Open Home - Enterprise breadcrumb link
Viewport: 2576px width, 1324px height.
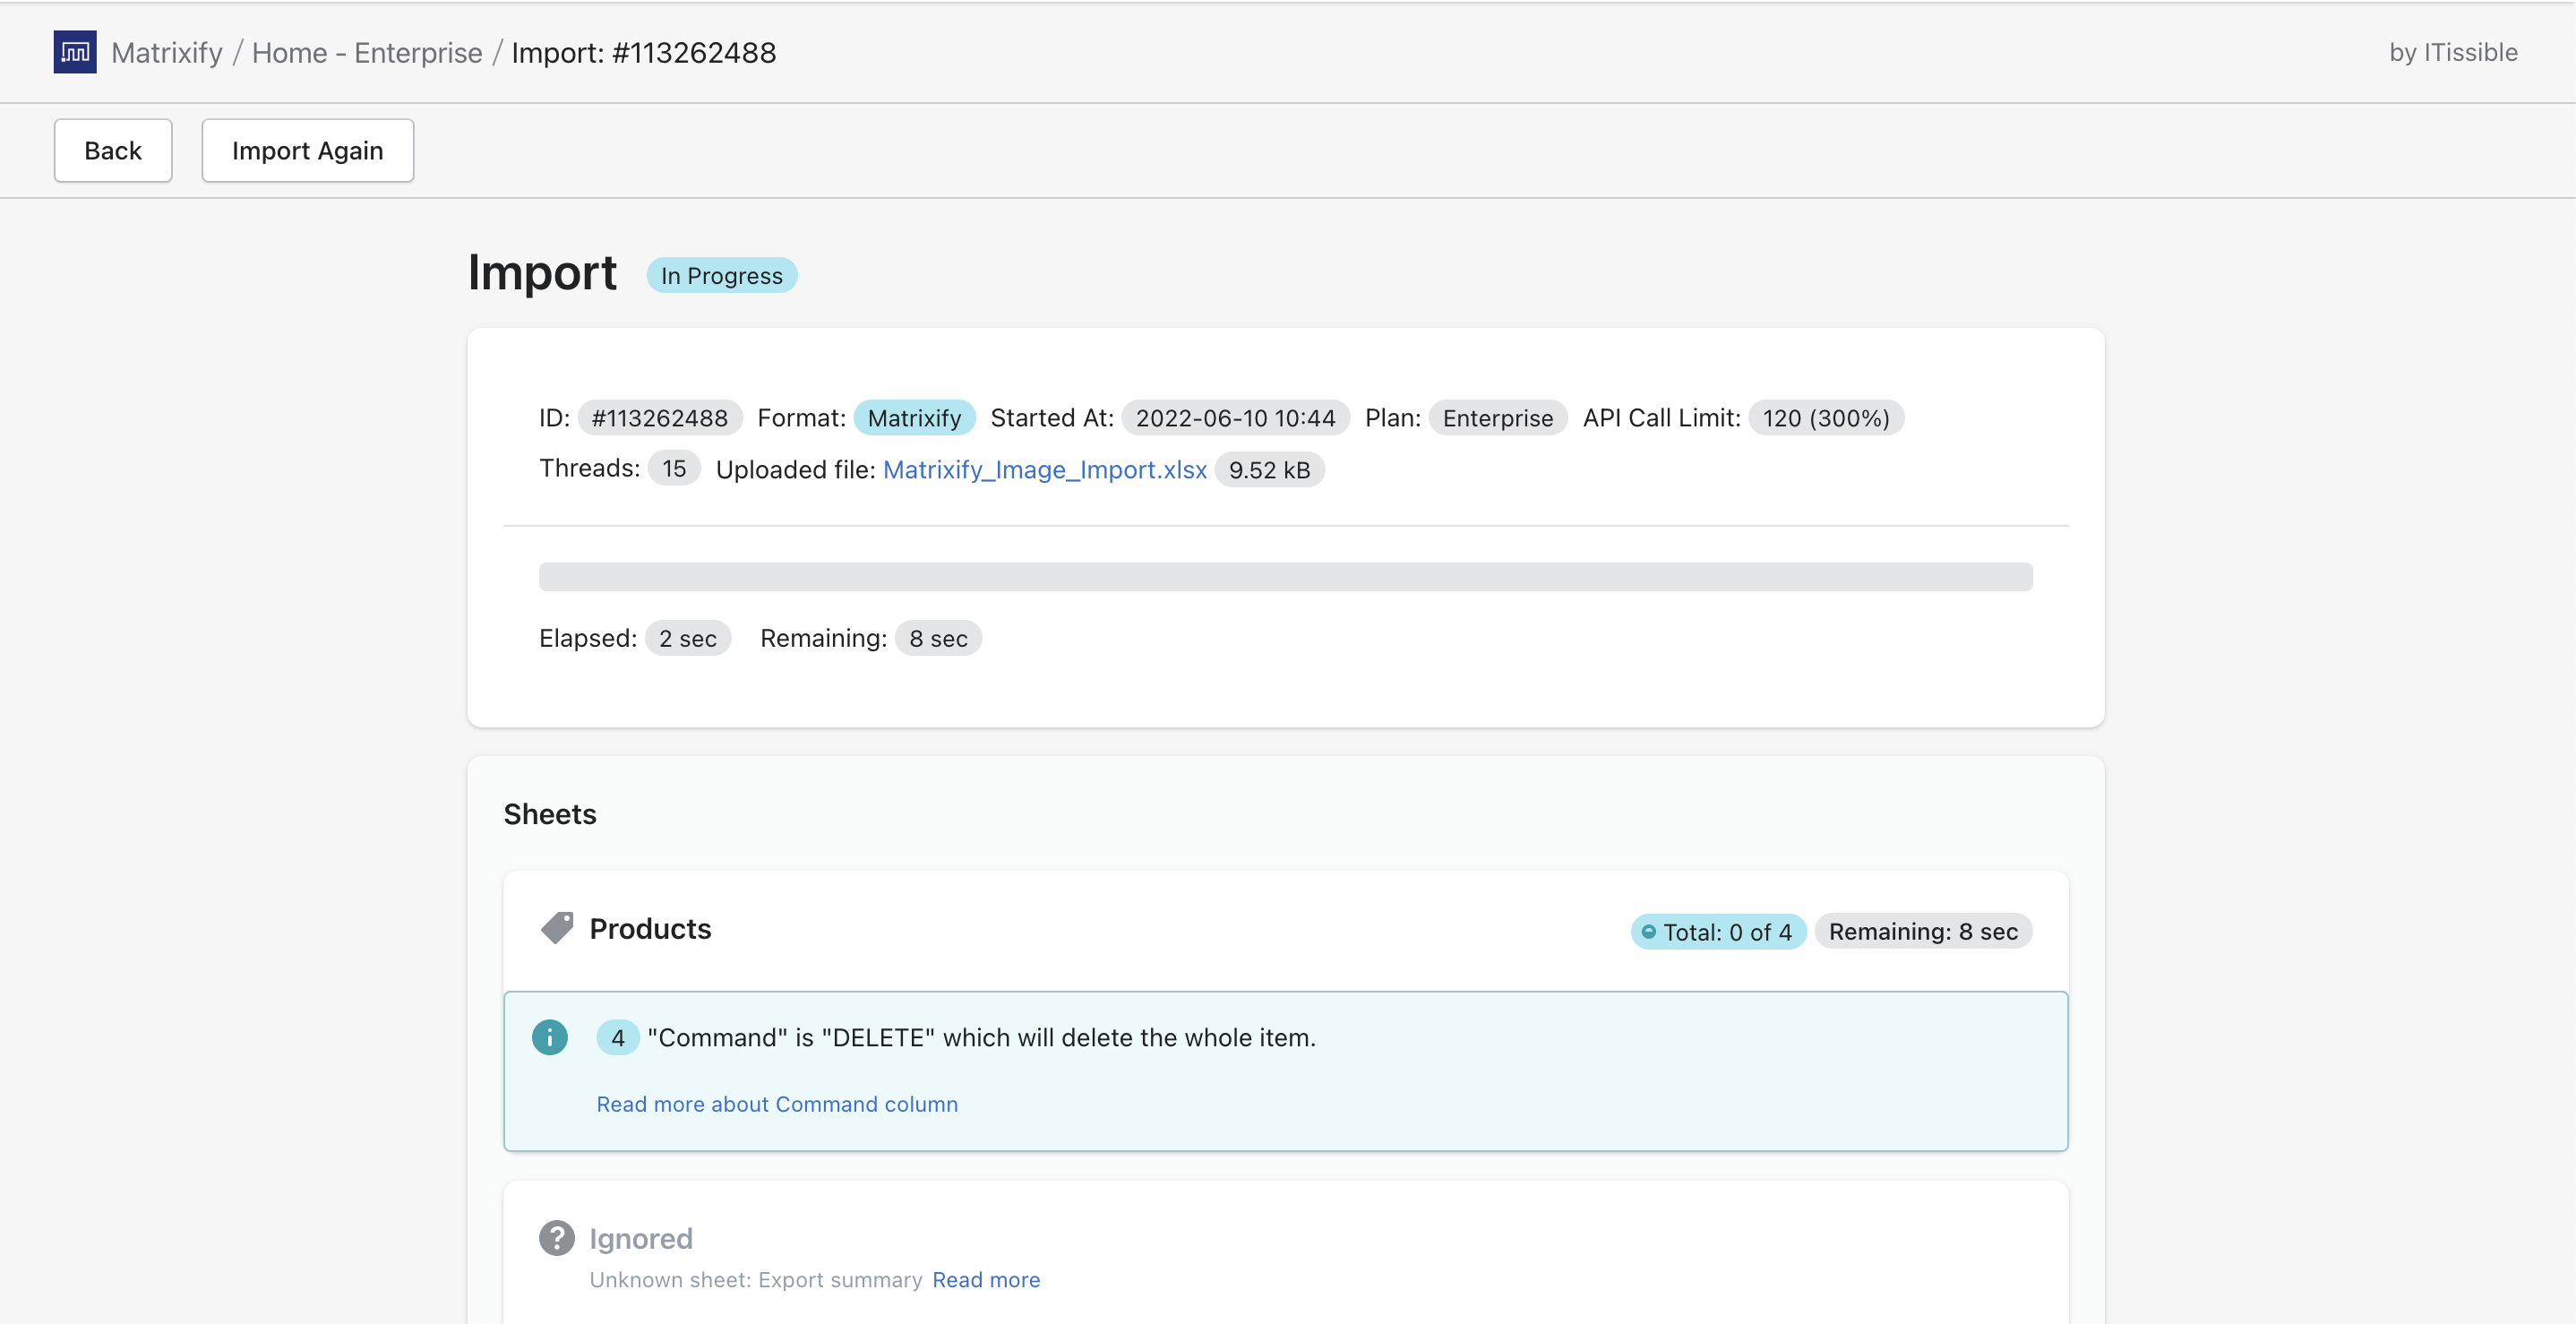click(367, 52)
